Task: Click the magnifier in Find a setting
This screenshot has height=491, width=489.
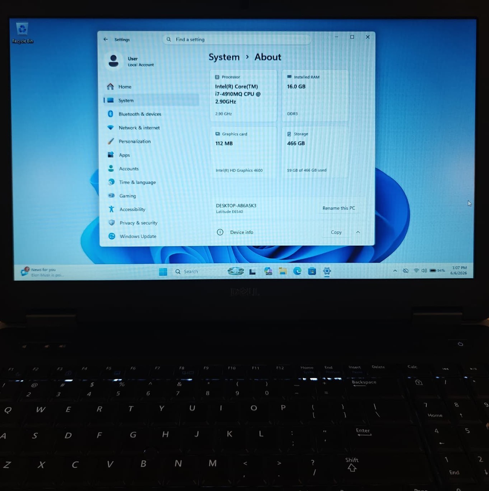Action: [169, 39]
